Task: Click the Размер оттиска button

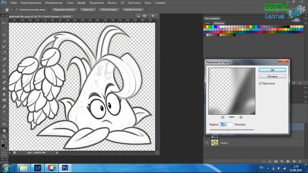Action: click(x=133, y=10)
